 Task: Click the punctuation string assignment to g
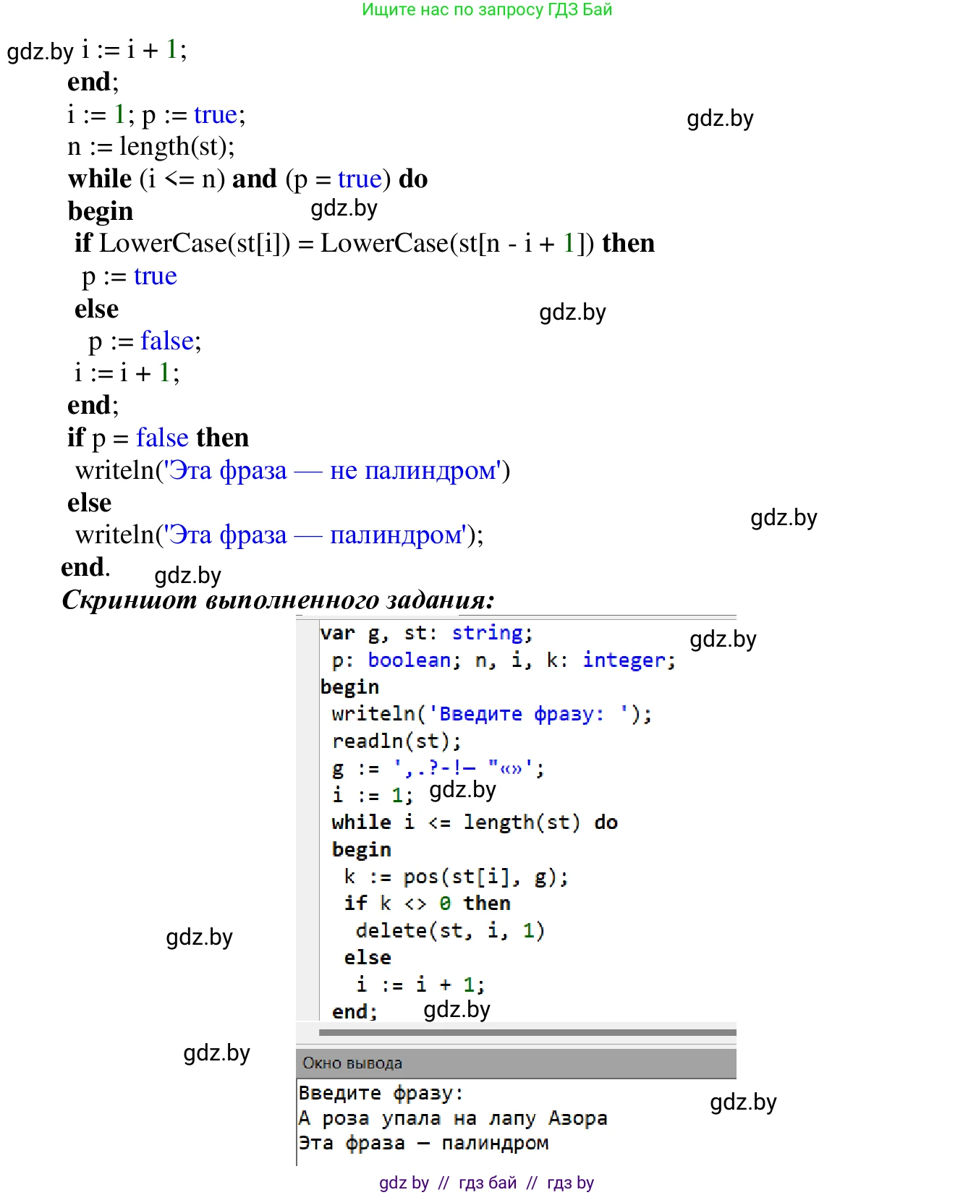[438, 767]
